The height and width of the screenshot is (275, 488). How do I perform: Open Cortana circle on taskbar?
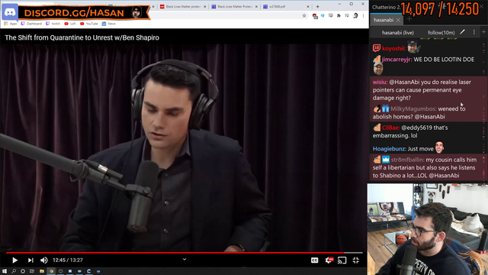[x=23, y=271]
